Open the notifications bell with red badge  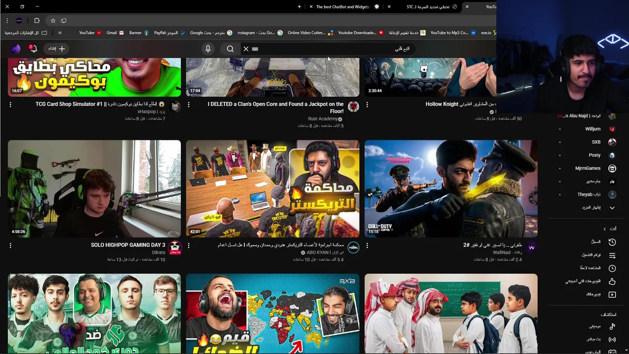[x=33, y=48]
